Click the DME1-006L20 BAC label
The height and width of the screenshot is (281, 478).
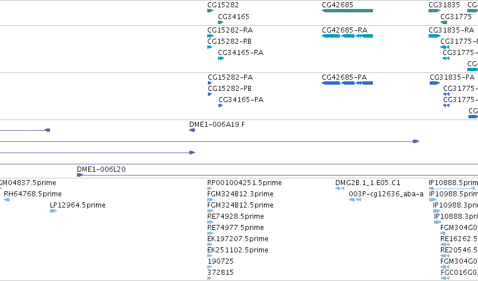pos(101,169)
